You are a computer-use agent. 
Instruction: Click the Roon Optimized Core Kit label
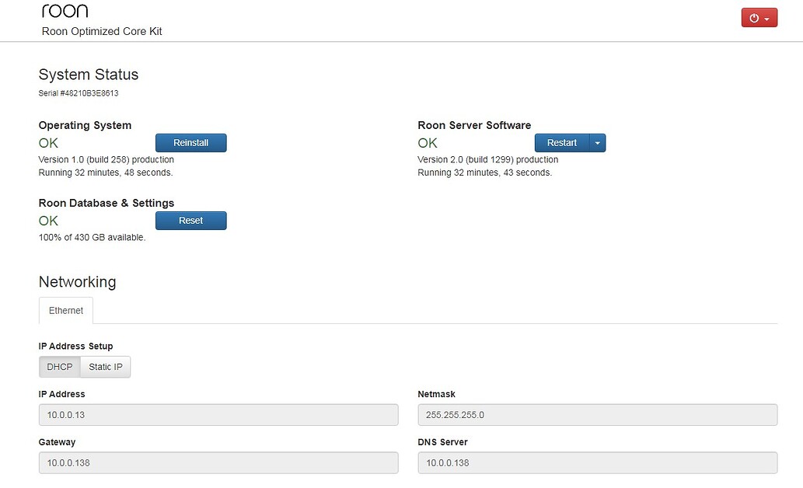[102, 31]
